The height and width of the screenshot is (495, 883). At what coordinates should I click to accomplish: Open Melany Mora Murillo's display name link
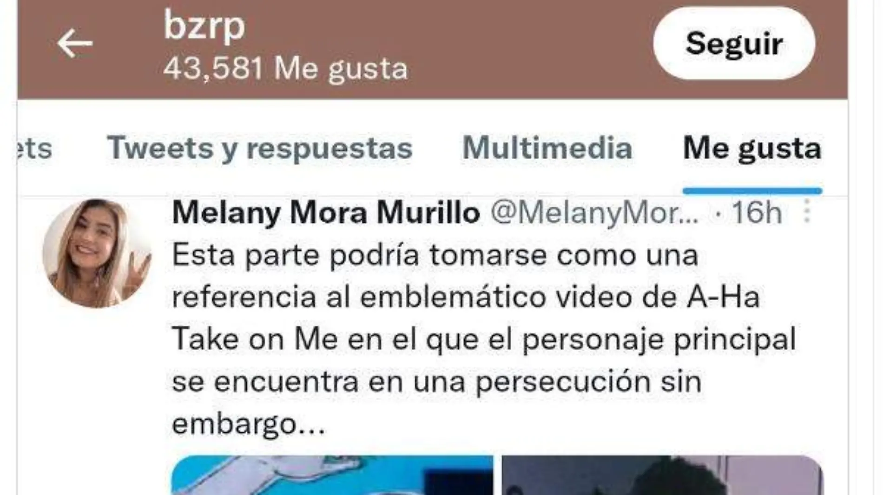(326, 212)
